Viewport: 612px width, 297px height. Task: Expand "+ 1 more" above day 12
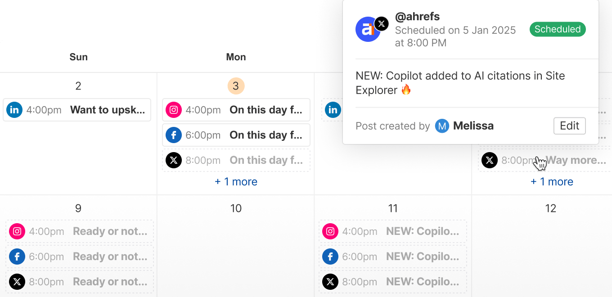(552, 182)
